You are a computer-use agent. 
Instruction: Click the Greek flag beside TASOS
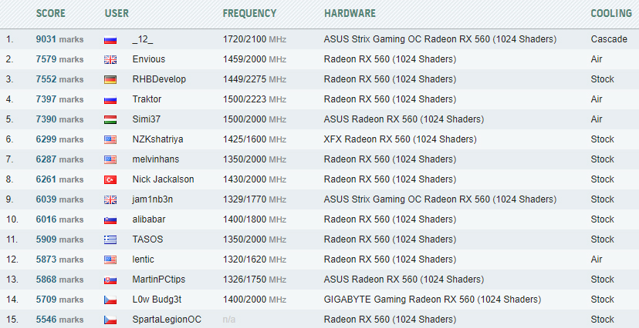click(110, 239)
